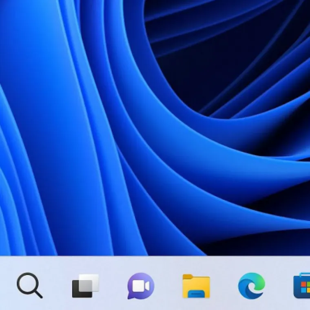The height and width of the screenshot is (310, 310).
Task: Open Task View from the taskbar
Action: 86,286
